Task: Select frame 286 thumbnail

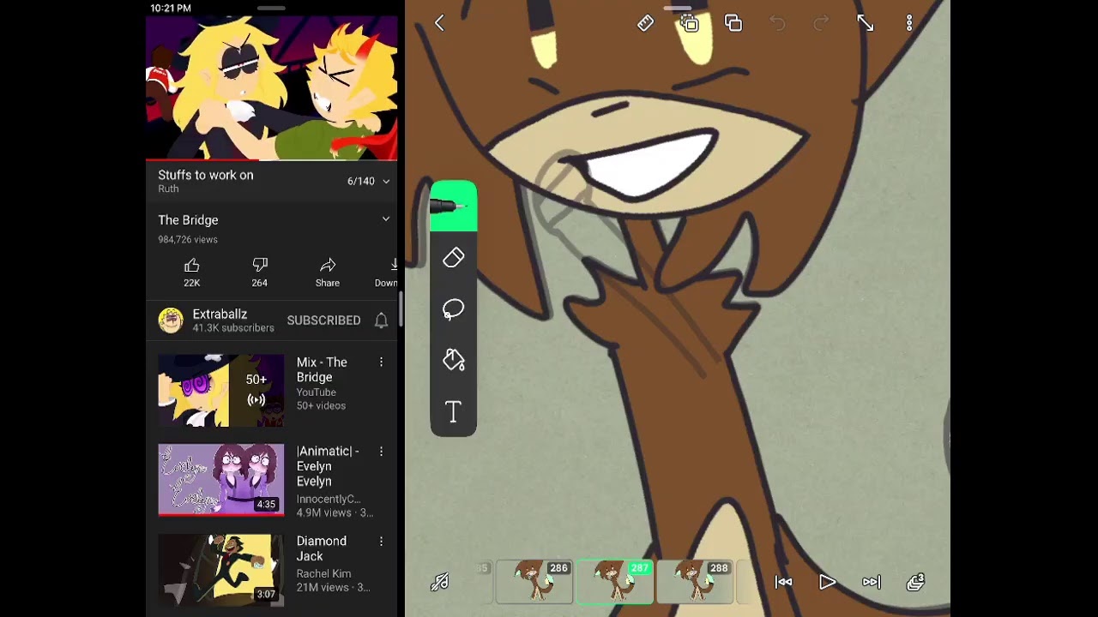Action: click(535, 583)
